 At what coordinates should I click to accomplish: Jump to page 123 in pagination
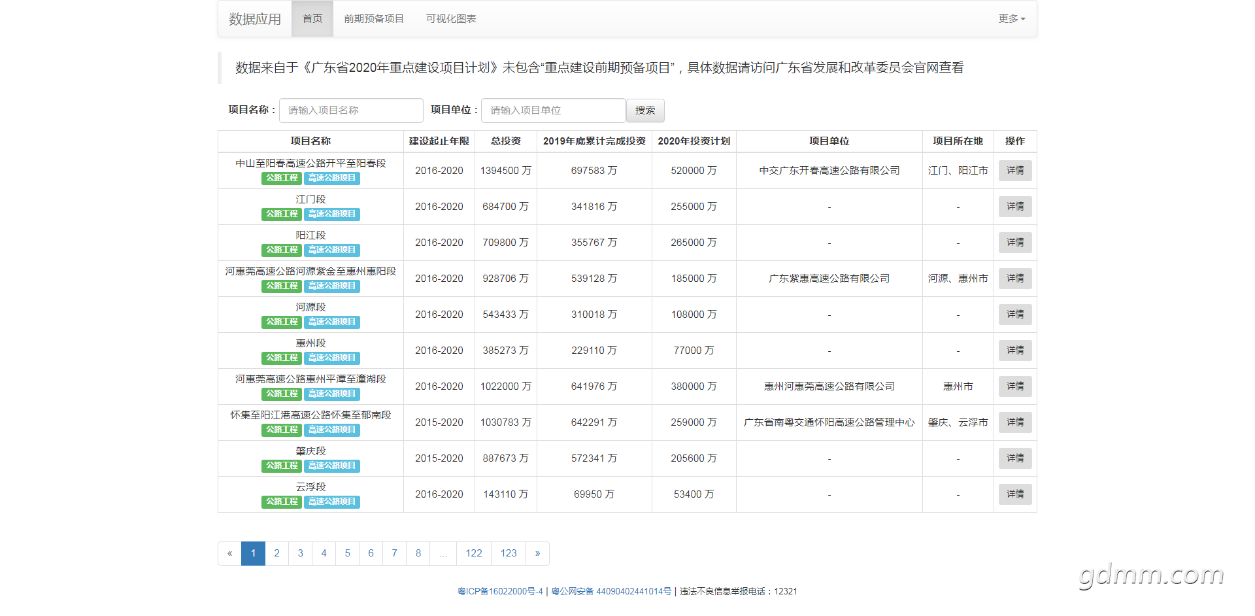coord(509,553)
